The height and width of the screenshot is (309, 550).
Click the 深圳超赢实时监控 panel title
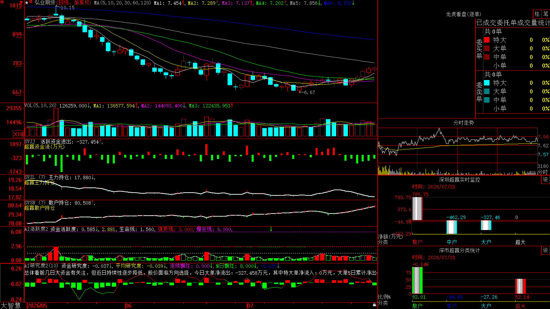[x=459, y=180]
